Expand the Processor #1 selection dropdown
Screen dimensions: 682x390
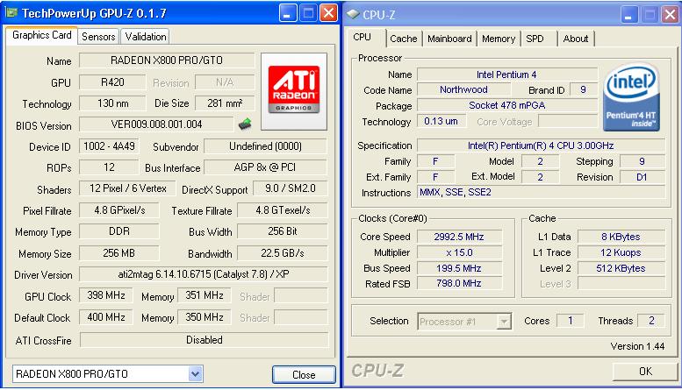[x=504, y=322]
